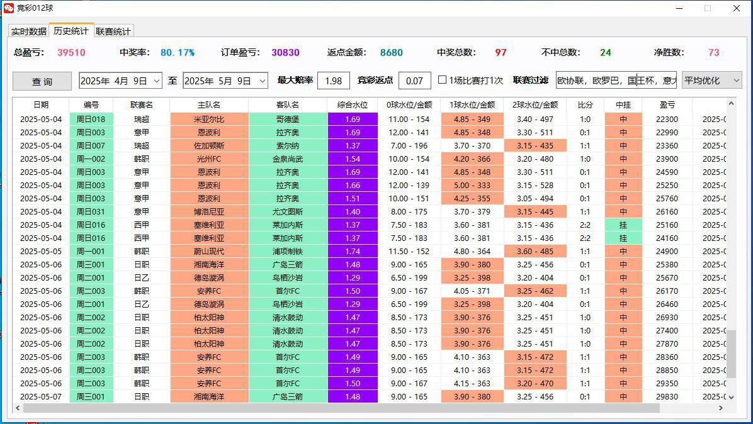The image size is (753, 424).
Task: Click the vertical scrollbar down arrow
Action: pyautogui.click(x=731, y=399)
